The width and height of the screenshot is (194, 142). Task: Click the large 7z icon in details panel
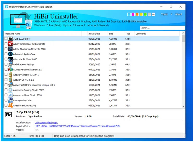point(8,115)
